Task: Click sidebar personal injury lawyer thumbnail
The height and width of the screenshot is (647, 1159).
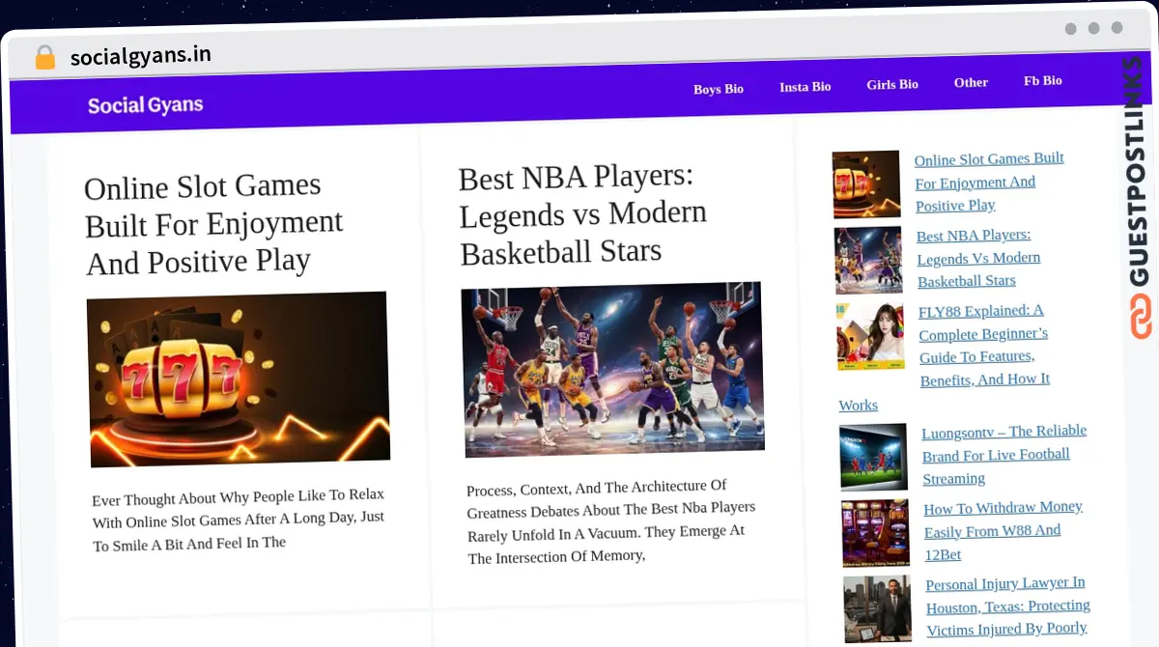Action: coord(877,608)
